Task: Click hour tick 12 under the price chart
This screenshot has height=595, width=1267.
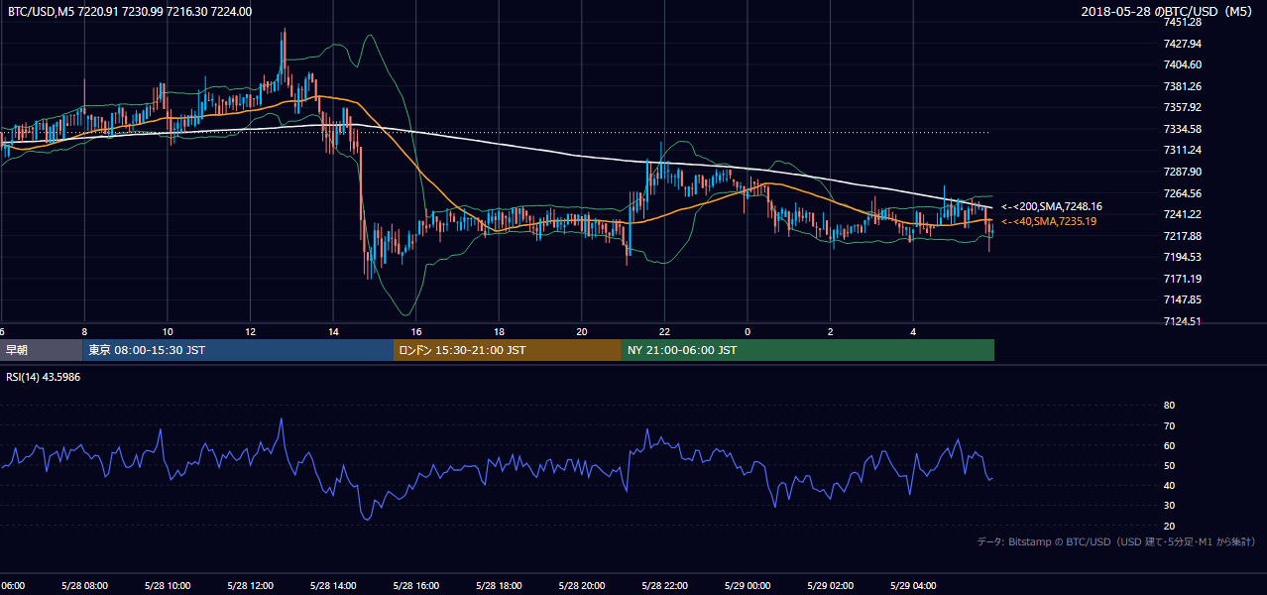Action: point(250,332)
